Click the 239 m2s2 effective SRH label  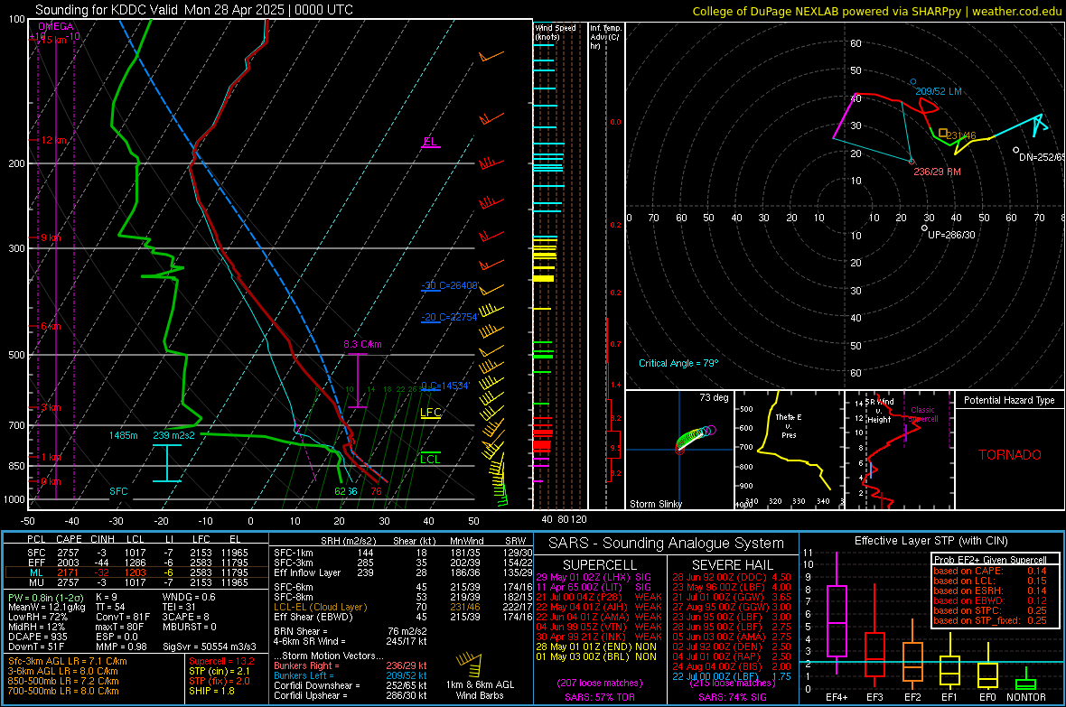tap(174, 435)
